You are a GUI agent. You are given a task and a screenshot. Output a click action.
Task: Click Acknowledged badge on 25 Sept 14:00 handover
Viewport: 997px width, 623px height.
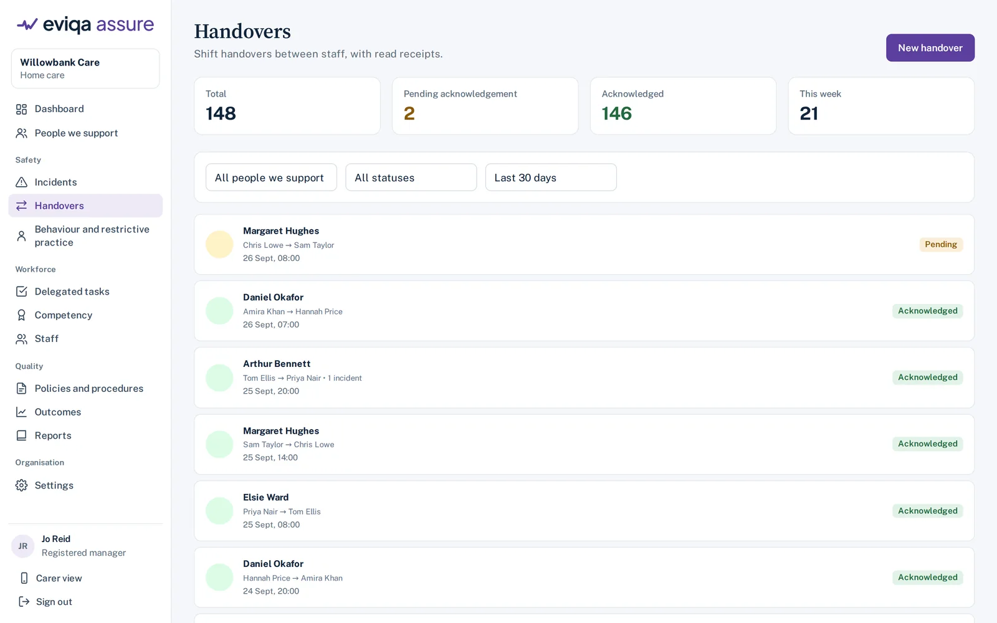928,444
